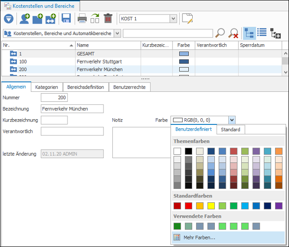This screenshot has width=289, height=247.
Task: Click the printer icon
Action: tap(82, 19)
